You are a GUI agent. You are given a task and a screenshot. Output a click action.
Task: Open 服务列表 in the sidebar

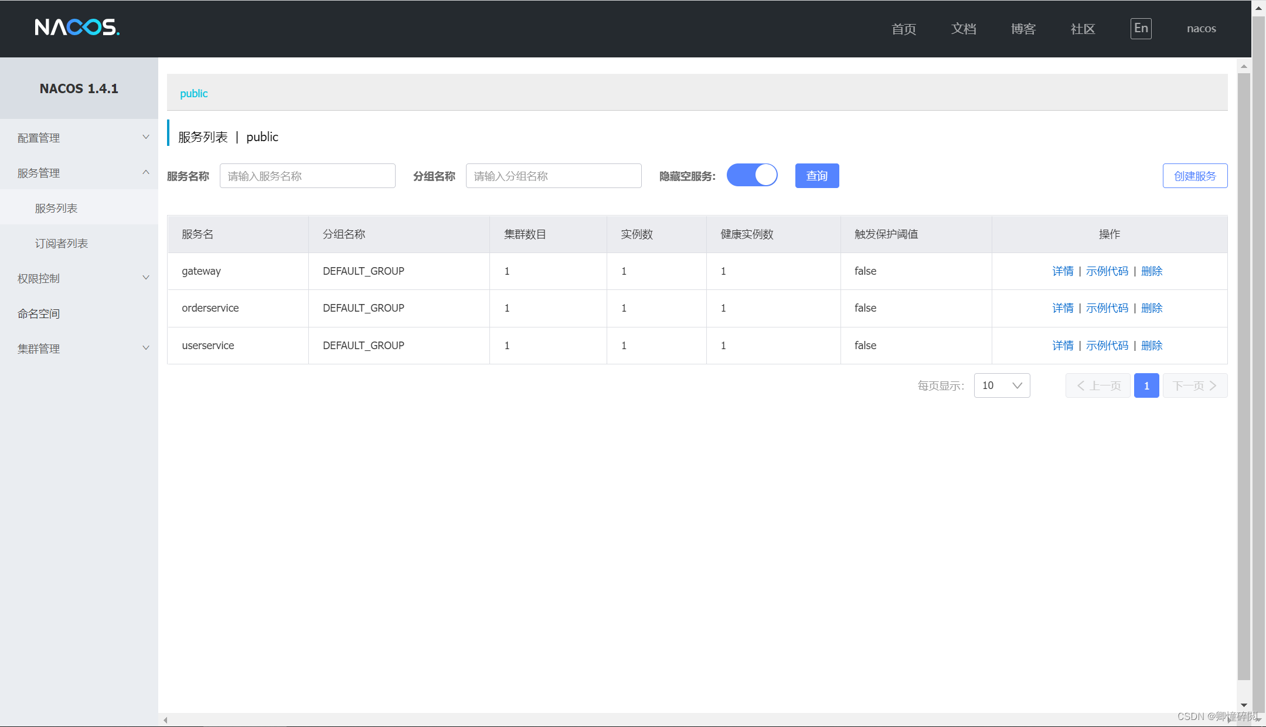[x=79, y=208]
